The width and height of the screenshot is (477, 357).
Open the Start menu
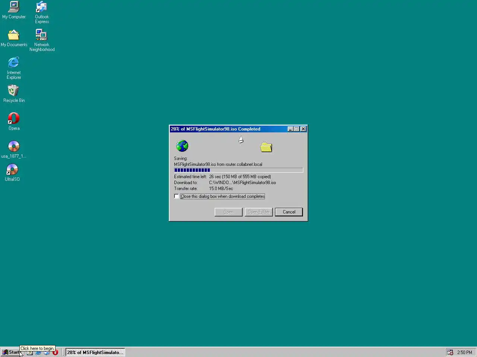tap(10, 352)
